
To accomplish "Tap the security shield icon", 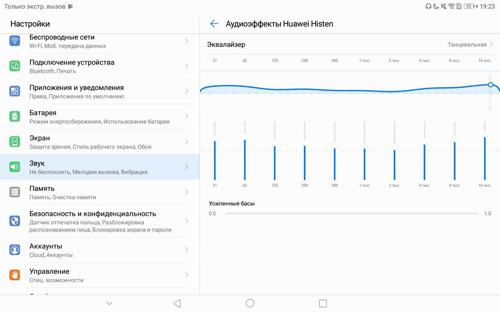I will click(15, 221).
